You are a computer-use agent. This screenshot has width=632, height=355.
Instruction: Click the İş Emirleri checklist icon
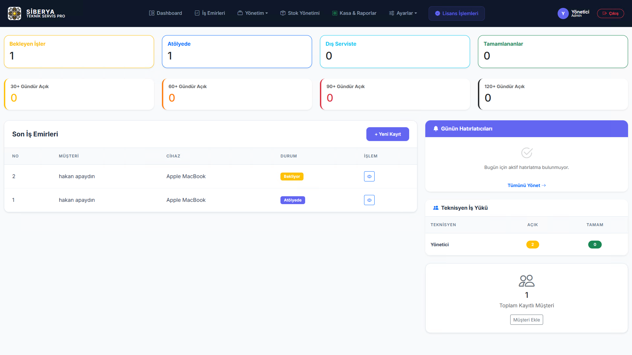[x=197, y=13]
